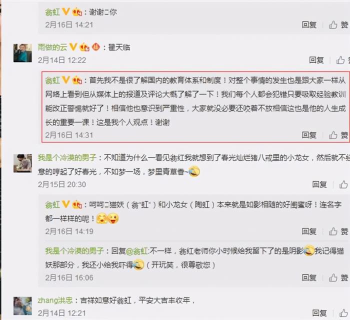The width and height of the screenshot is (350, 320).
Task: Open zhang洪忠's avatar thumbnail
Action: 22,305
